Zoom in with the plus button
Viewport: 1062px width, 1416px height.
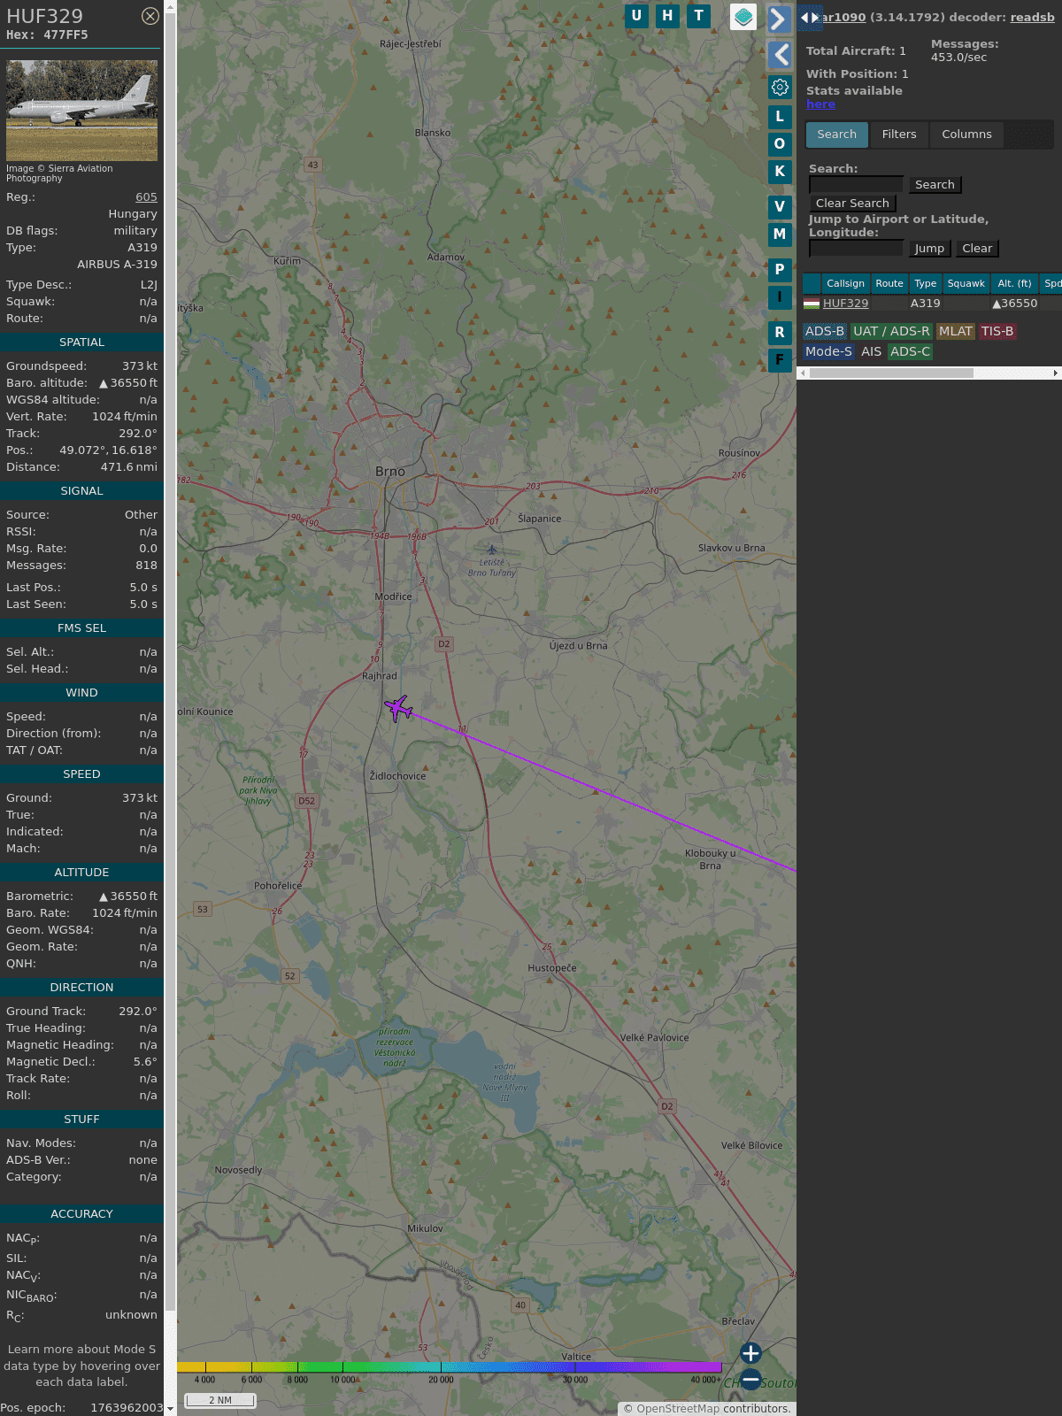coord(750,1352)
